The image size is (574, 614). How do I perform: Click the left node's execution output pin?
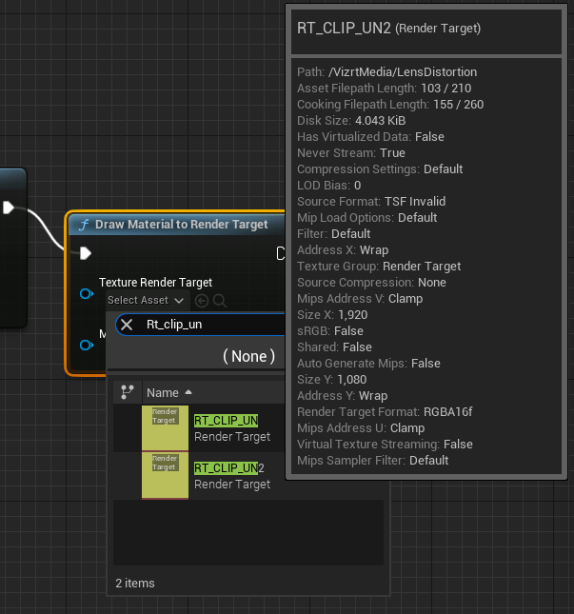(9, 208)
